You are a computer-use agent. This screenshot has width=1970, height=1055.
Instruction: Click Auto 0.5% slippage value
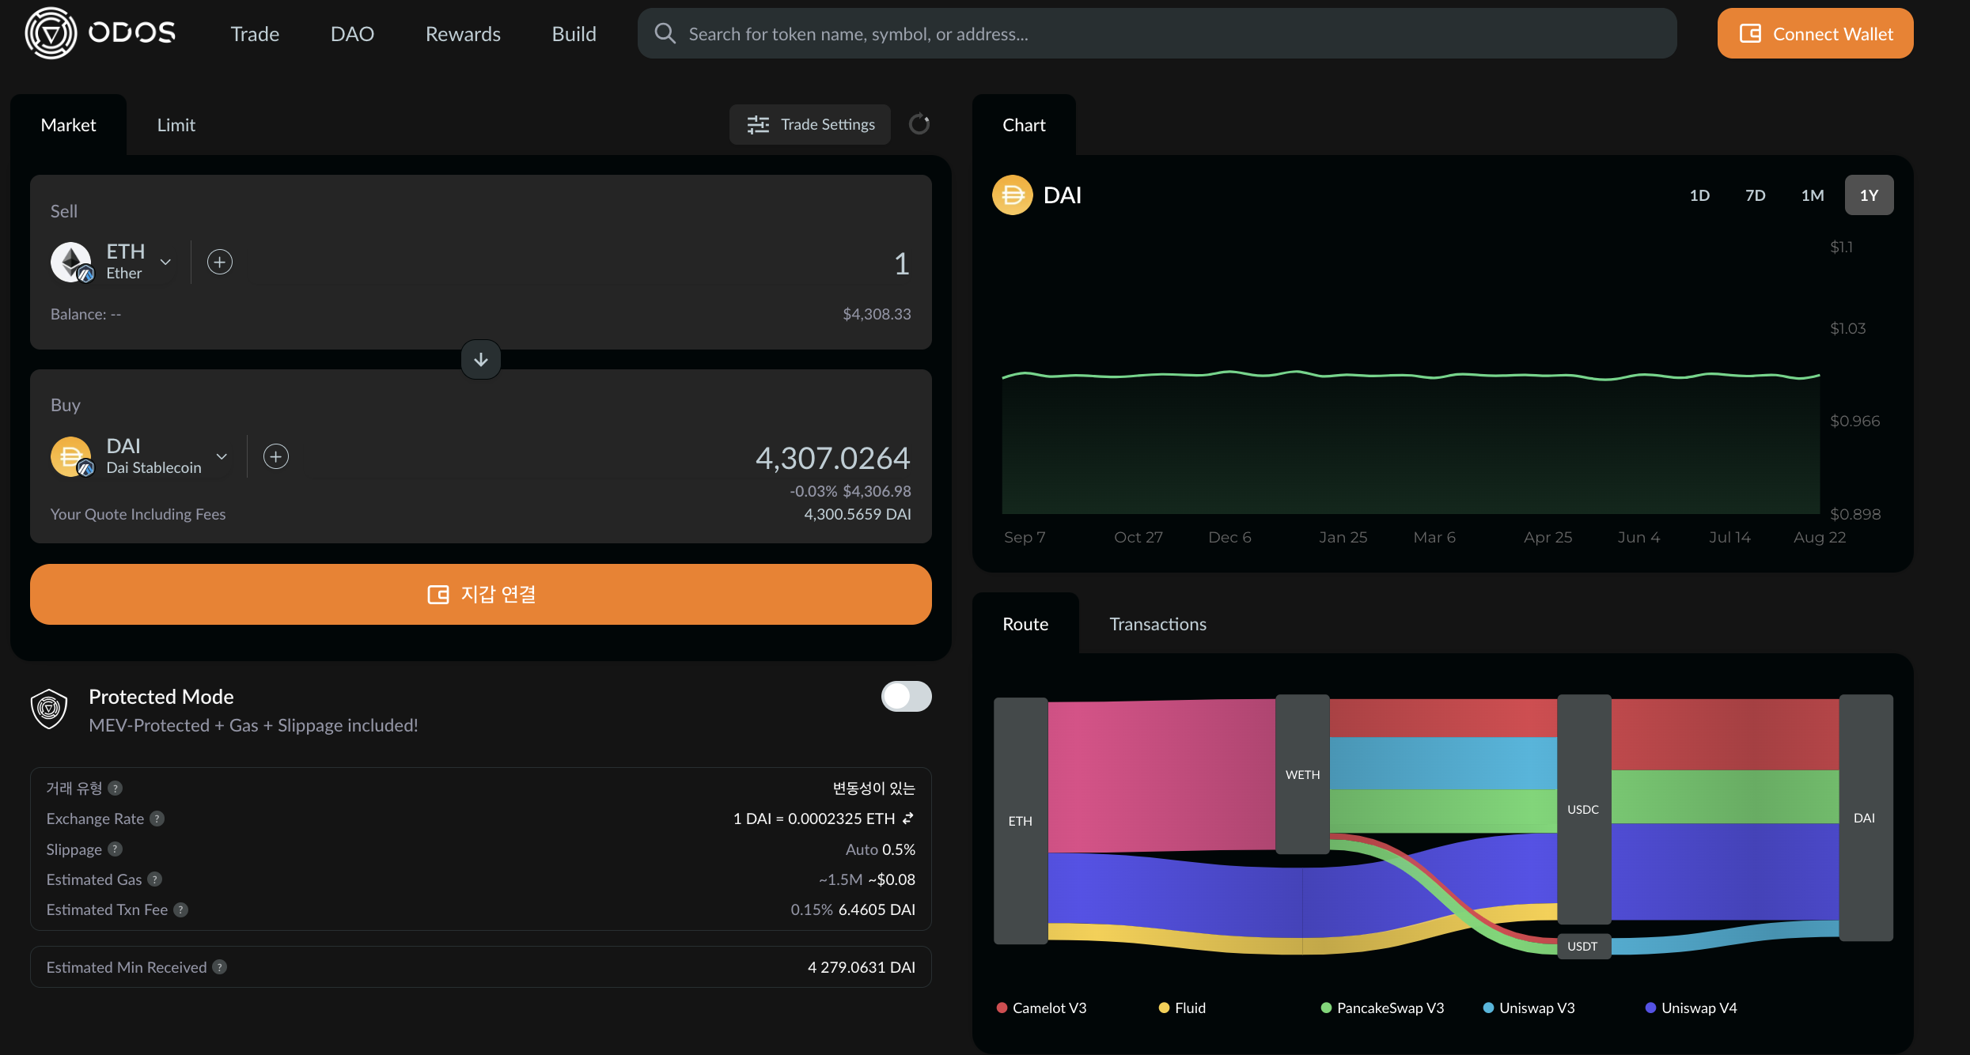880,849
